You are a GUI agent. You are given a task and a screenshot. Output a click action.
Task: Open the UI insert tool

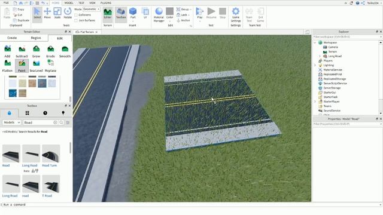(145, 13)
